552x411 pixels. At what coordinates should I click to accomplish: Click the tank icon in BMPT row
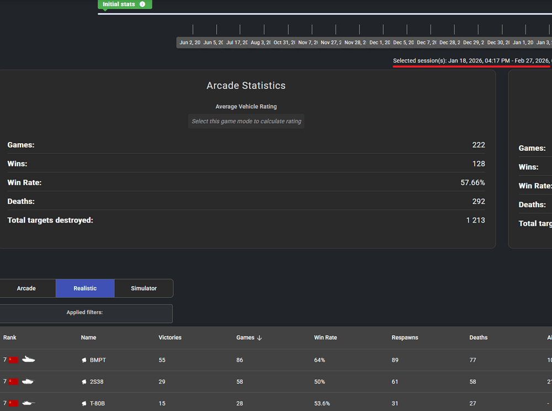point(28,360)
